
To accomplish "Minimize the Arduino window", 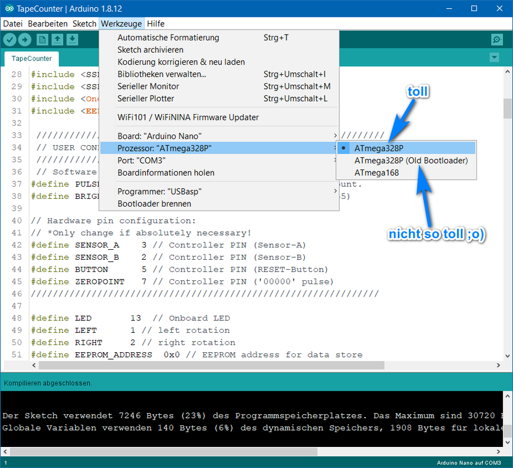I will [449, 9].
